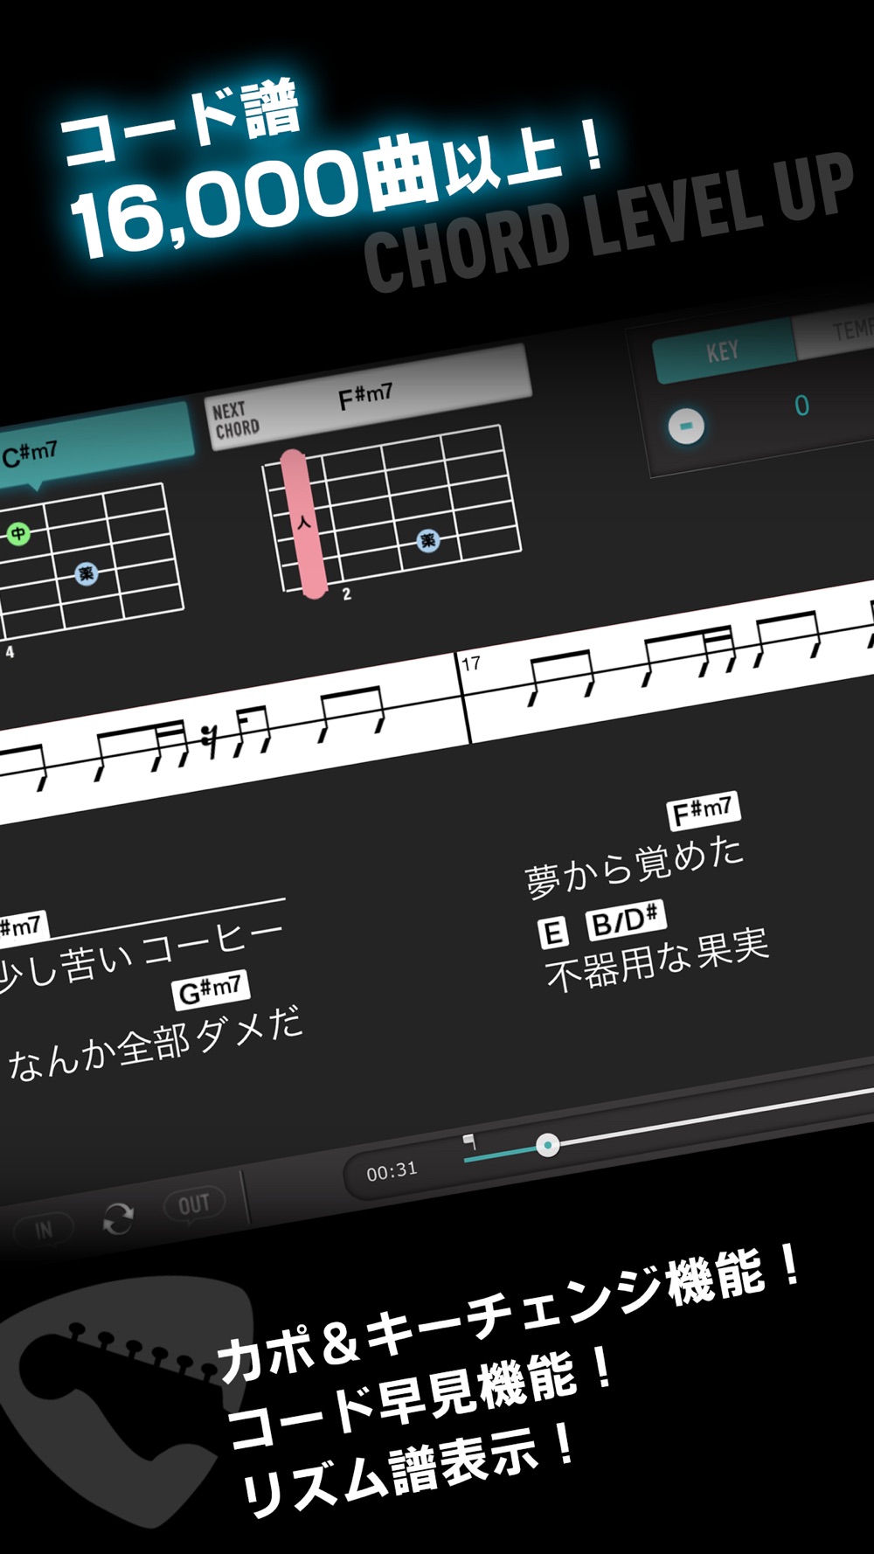This screenshot has height=1554, width=874.
Task: Tap the blue ring-finger dot on F#m7 diagram
Action: point(427,540)
